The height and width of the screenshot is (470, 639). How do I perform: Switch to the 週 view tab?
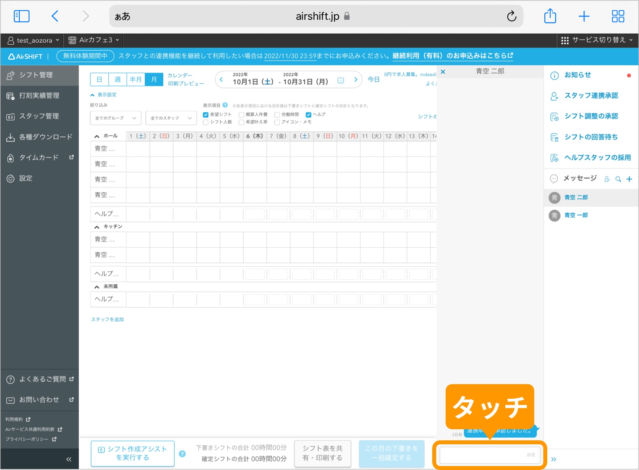pyautogui.click(x=117, y=79)
